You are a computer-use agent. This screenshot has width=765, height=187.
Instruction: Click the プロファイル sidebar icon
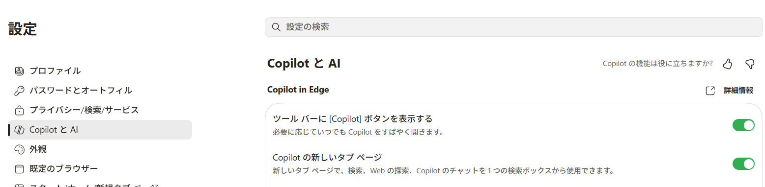click(19, 71)
